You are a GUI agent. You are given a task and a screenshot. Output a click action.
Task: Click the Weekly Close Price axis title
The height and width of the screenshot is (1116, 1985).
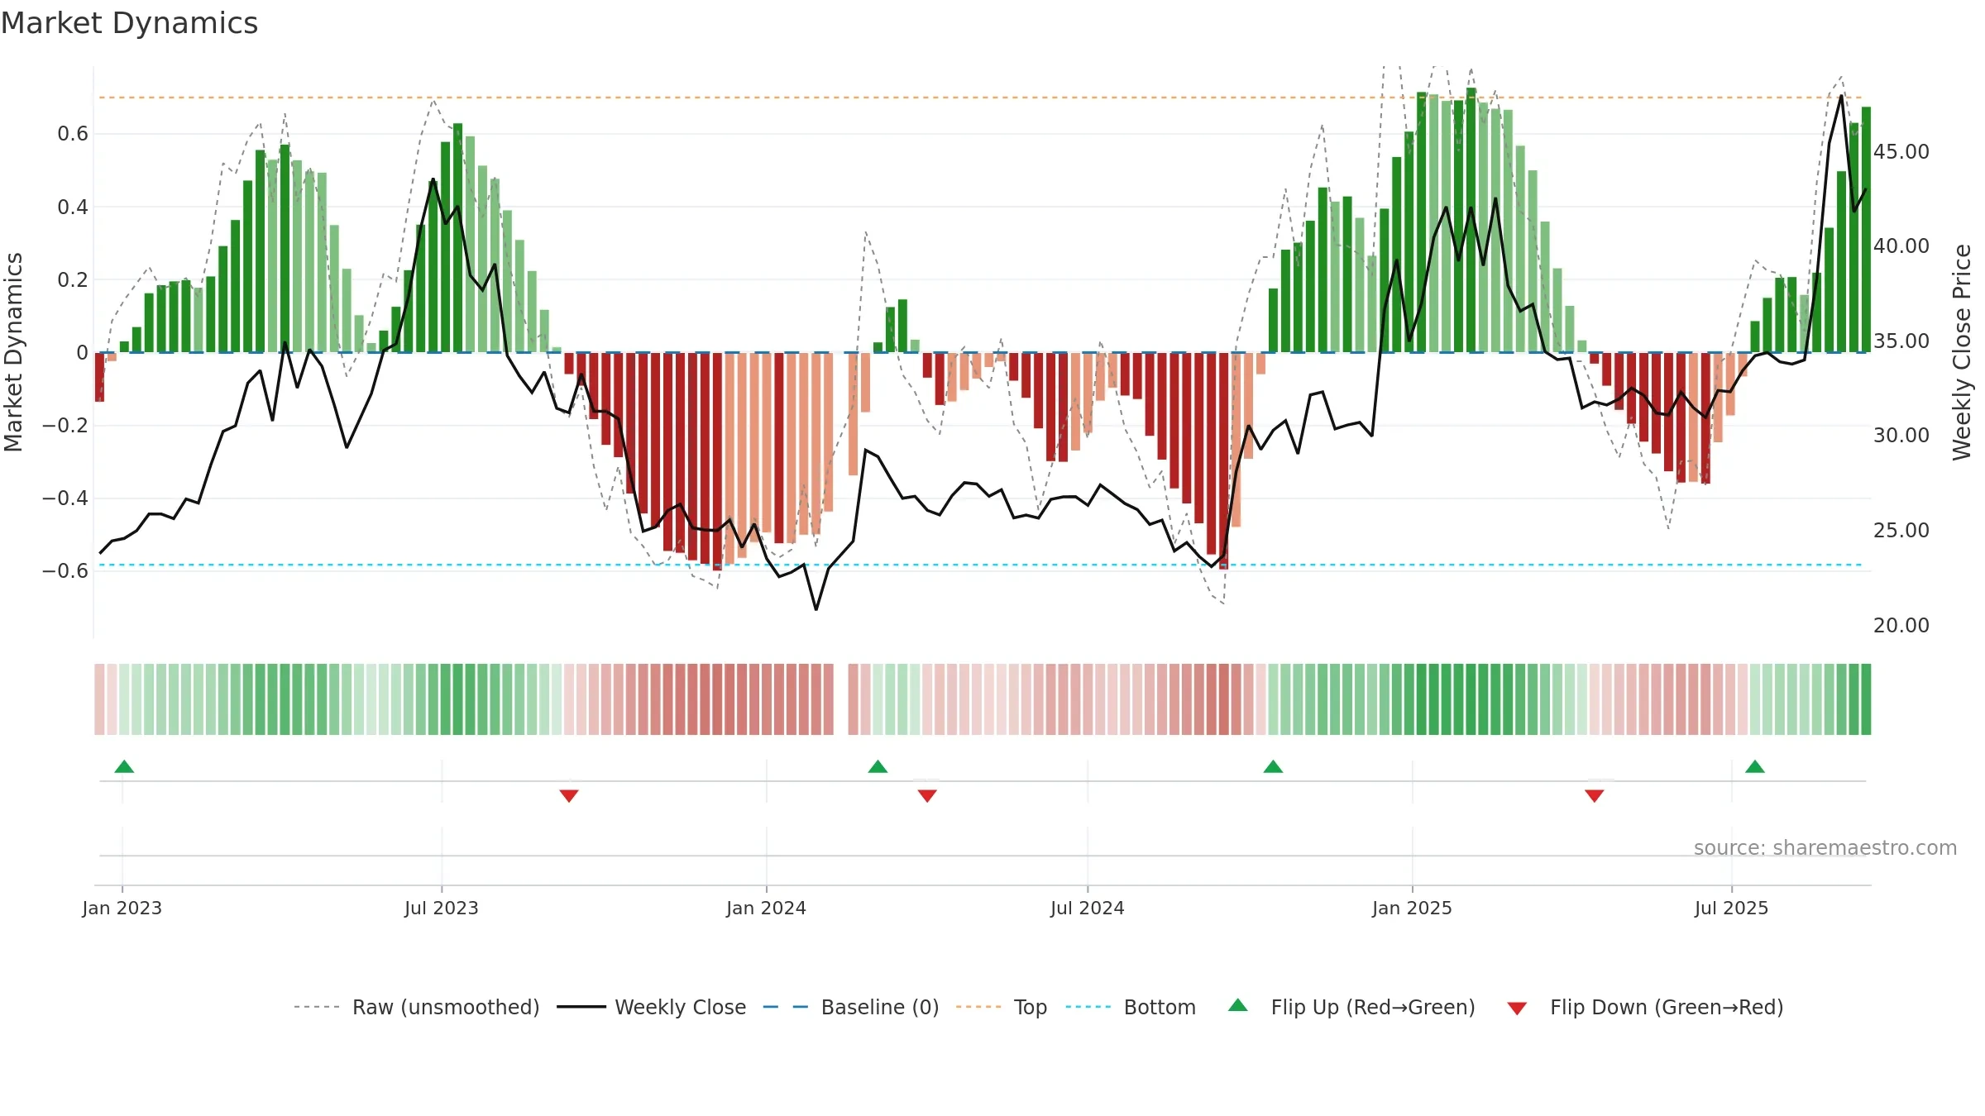pyautogui.click(x=1962, y=352)
